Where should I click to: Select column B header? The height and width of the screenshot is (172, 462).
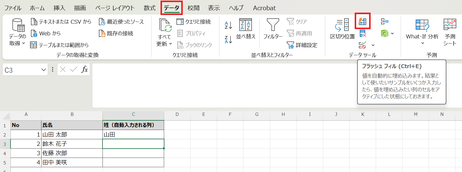72,114
